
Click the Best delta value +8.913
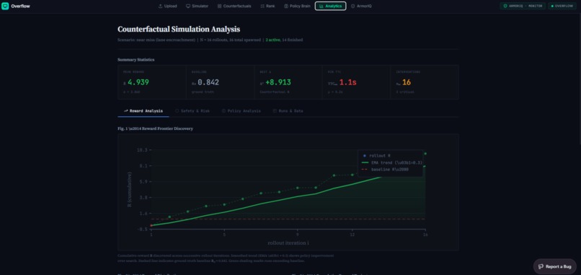(x=278, y=82)
